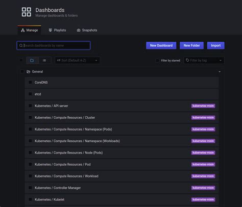Open the Sort (Default A-Z) dropdown
The width and height of the screenshot is (242, 207).
click(x=77, y=60)
